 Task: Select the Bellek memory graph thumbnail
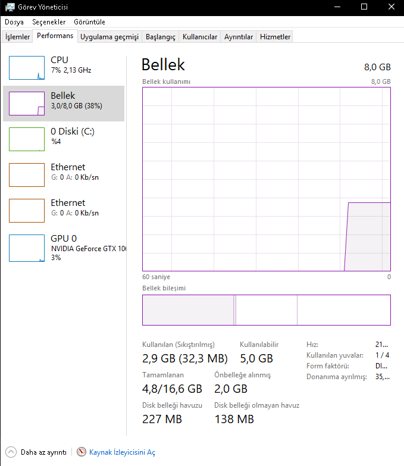(x=27, y=104)
